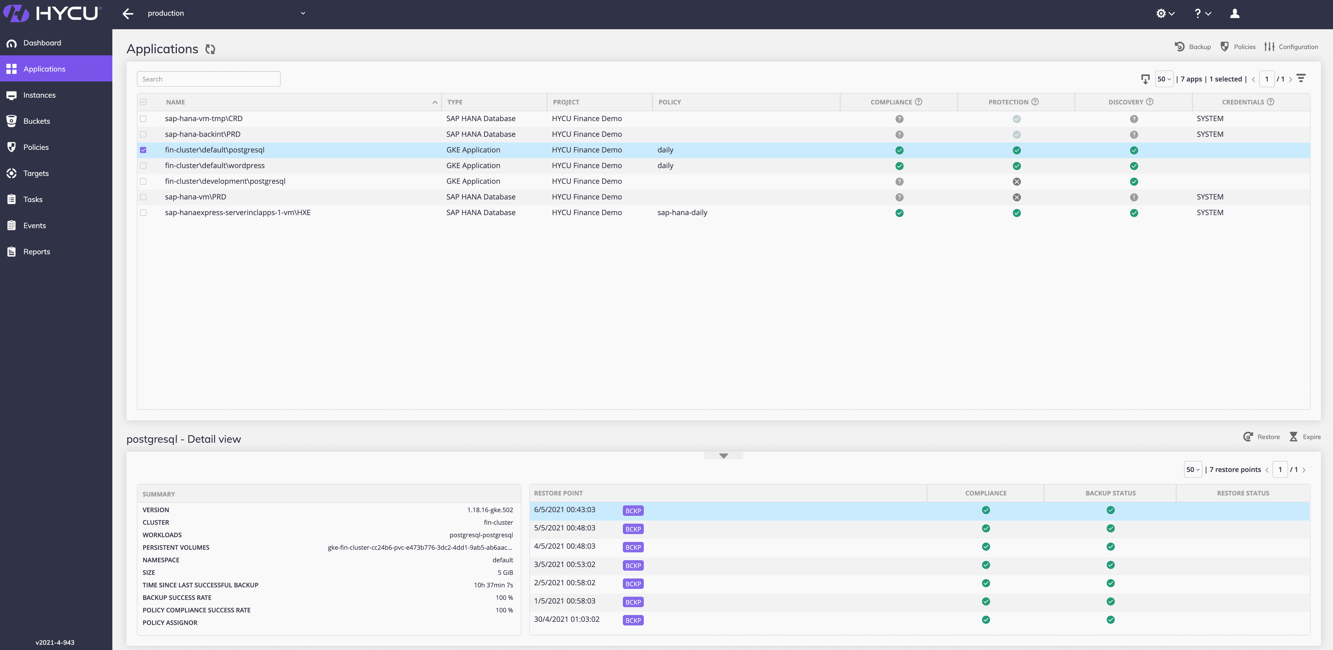Refresh the Applications list
The height and width of the screenshot is (650, 1333).
(x=210, y=49)
